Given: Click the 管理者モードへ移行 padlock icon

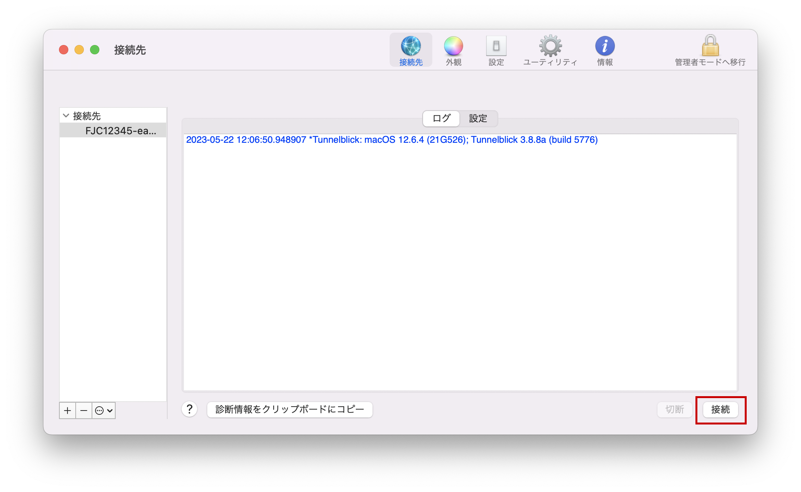Looking at the screenshot, I should click(710, 47).
